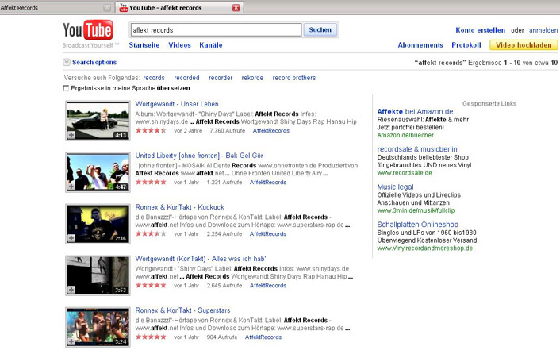Viewport: 560px width, 354px height.
Task: Open Startseite navigation item
Action: coord(144,45)
